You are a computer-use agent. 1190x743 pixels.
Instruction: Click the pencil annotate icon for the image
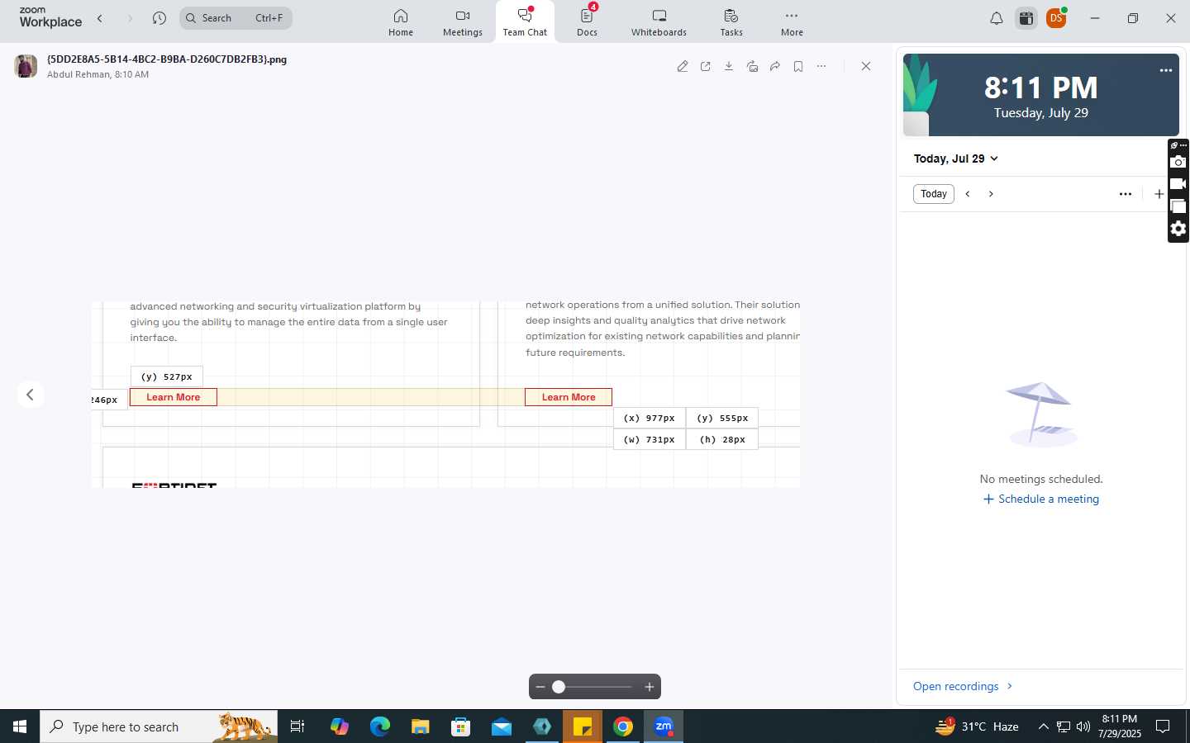pyautogui.click(x=683, y=66)
